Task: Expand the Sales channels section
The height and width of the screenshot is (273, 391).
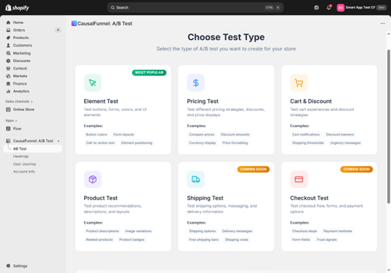Action: click(19, 102)
